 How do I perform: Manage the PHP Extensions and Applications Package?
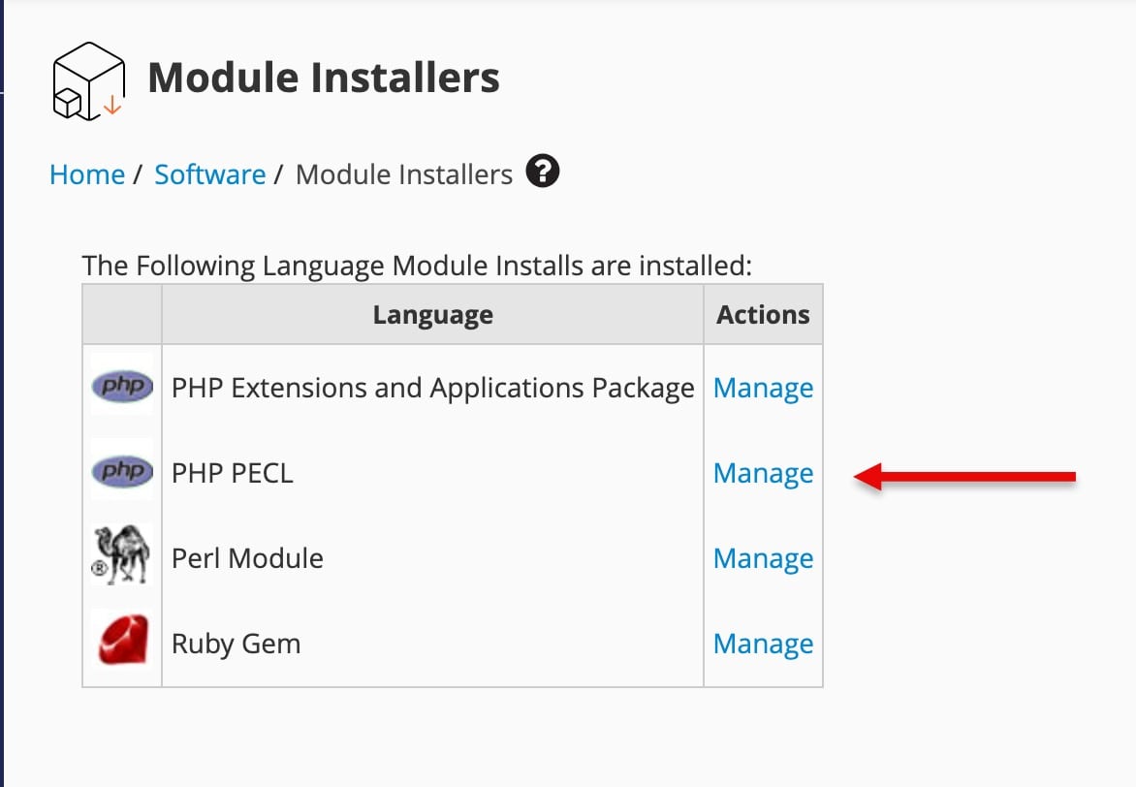(763, 389)
